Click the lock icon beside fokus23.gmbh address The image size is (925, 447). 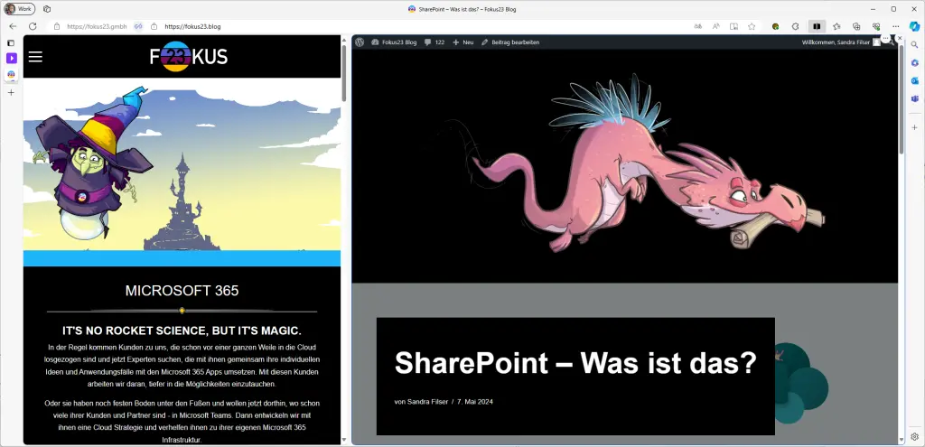pos(57,26)
